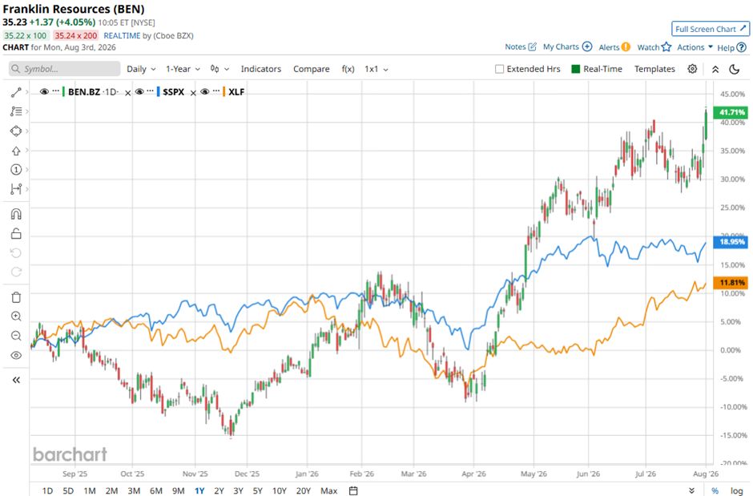Select the 3M range tab
753x496 pixels.
click(134, 490)
